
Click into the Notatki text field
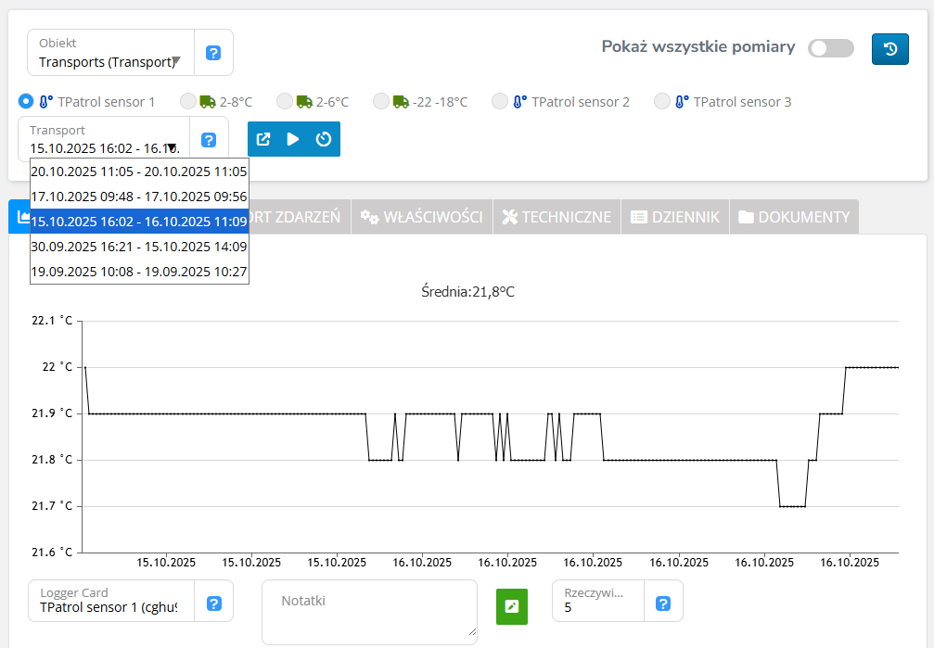[x=369, y=612]
